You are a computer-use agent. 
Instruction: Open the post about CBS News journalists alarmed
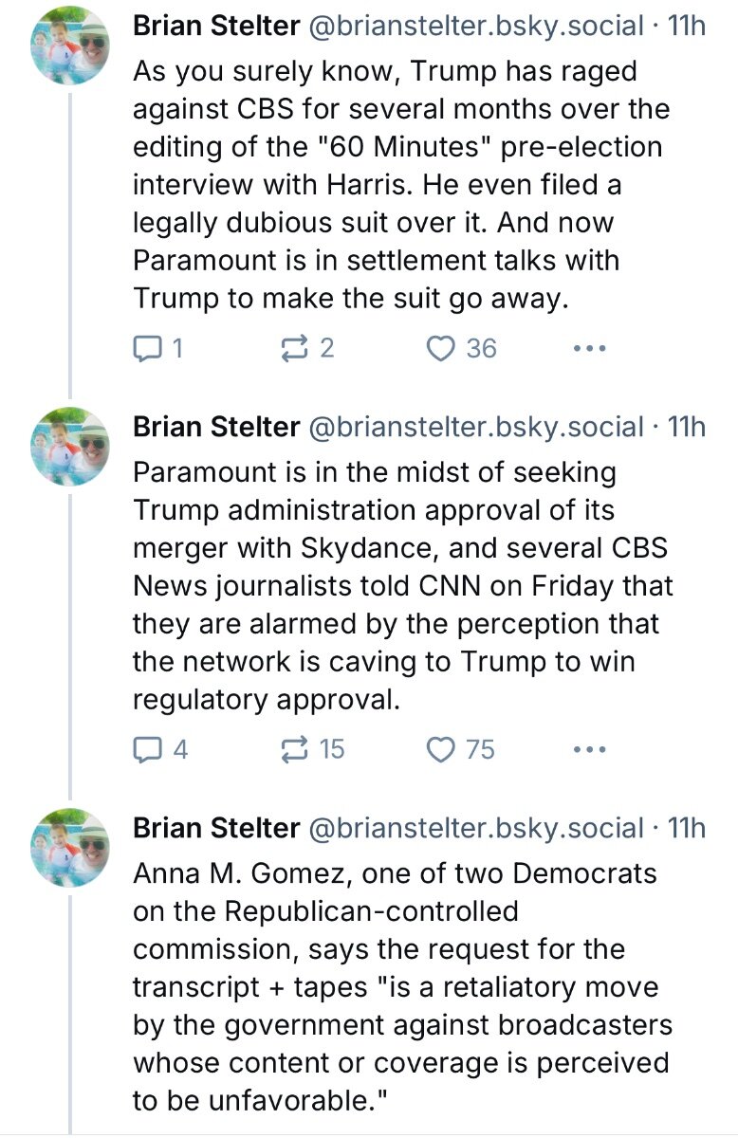[x=403, y=585]
